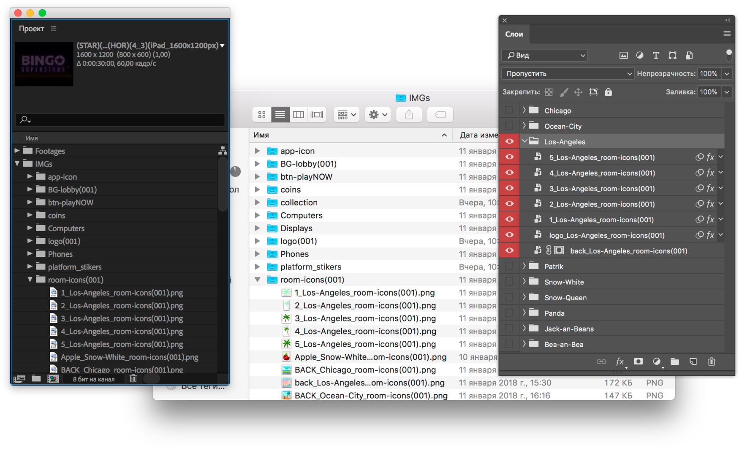Hide the Los-Angeles group

509,142
